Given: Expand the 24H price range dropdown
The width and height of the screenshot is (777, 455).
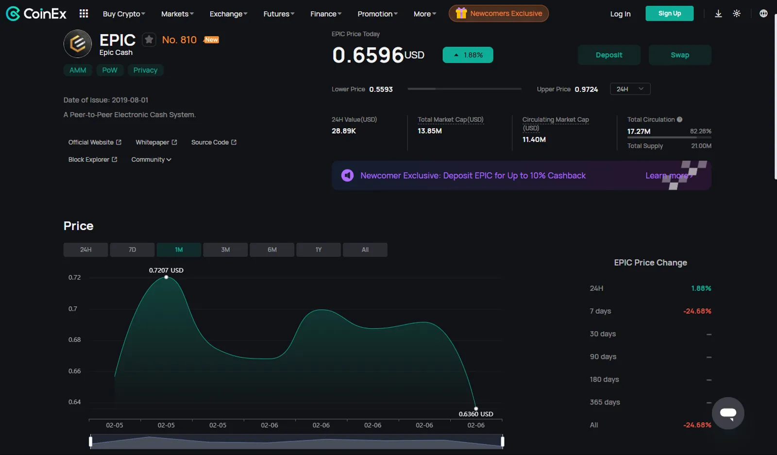Looking at the screenshot, I should (x=630, y=89).
